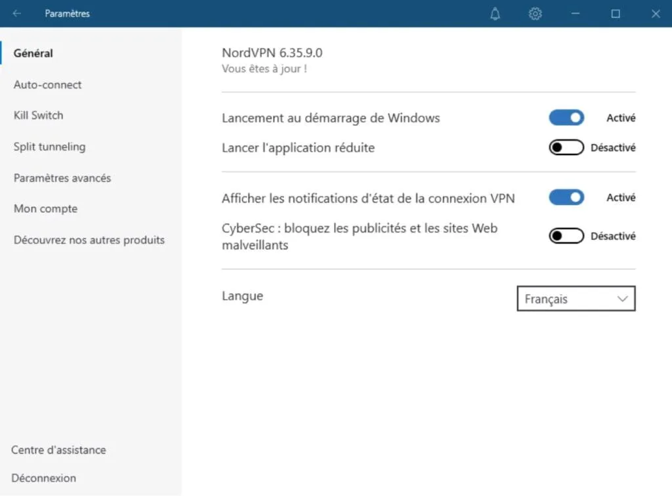Select the Général settings tab

coord(33,53)
